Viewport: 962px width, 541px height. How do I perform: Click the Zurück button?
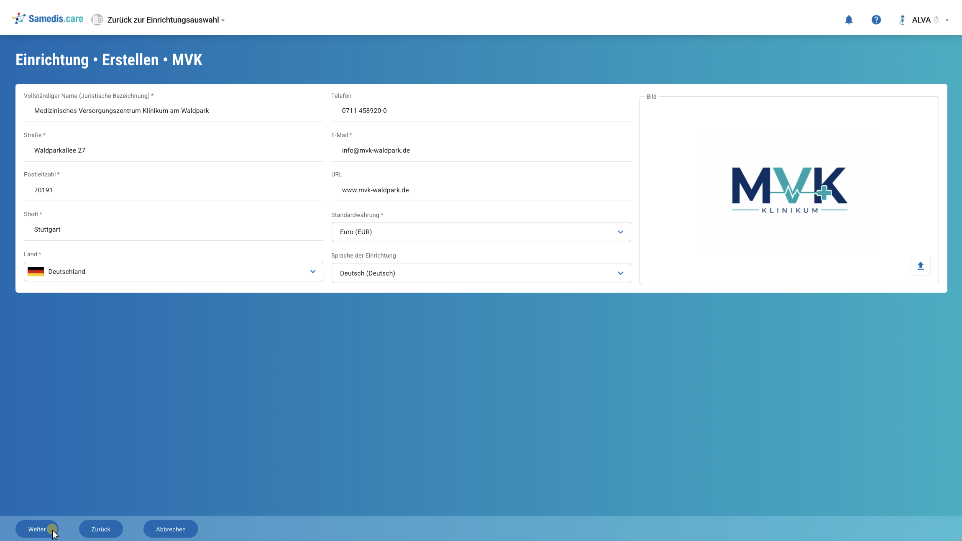click(x=101, y=529)
